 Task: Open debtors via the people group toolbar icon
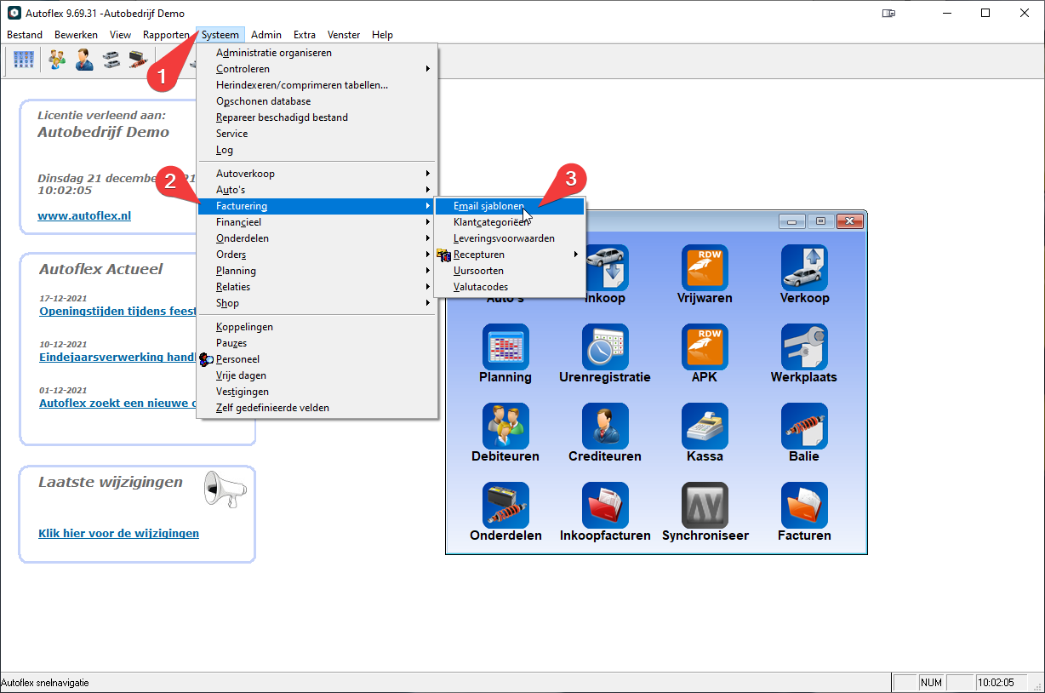57,60
